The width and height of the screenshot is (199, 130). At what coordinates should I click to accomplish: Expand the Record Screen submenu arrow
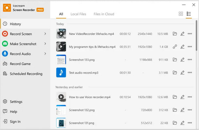[45, 34]
